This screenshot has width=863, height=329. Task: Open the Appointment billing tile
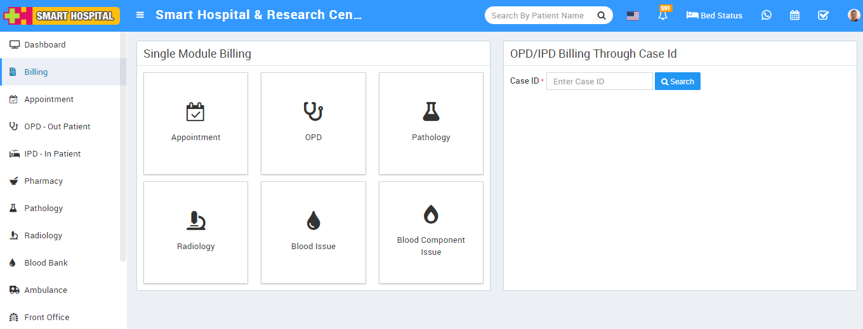(x=195, y=123)
